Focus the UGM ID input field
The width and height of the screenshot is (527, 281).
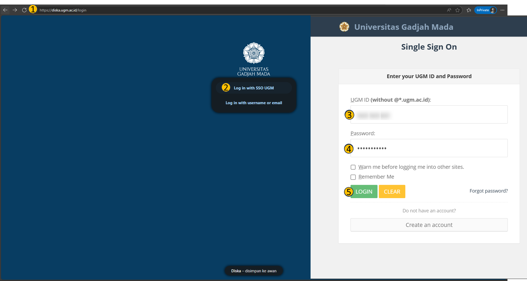point(429,115)
